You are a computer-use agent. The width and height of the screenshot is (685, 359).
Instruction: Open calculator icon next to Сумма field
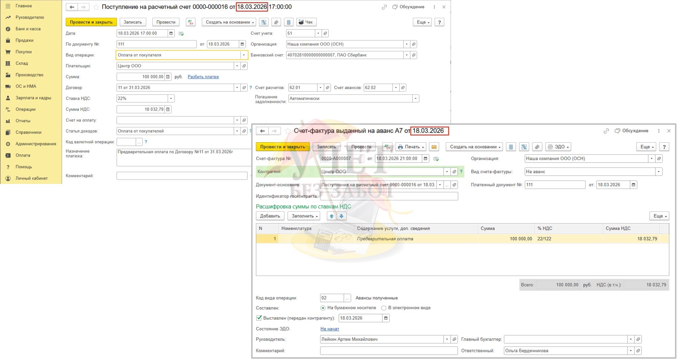tap(168, 77)
